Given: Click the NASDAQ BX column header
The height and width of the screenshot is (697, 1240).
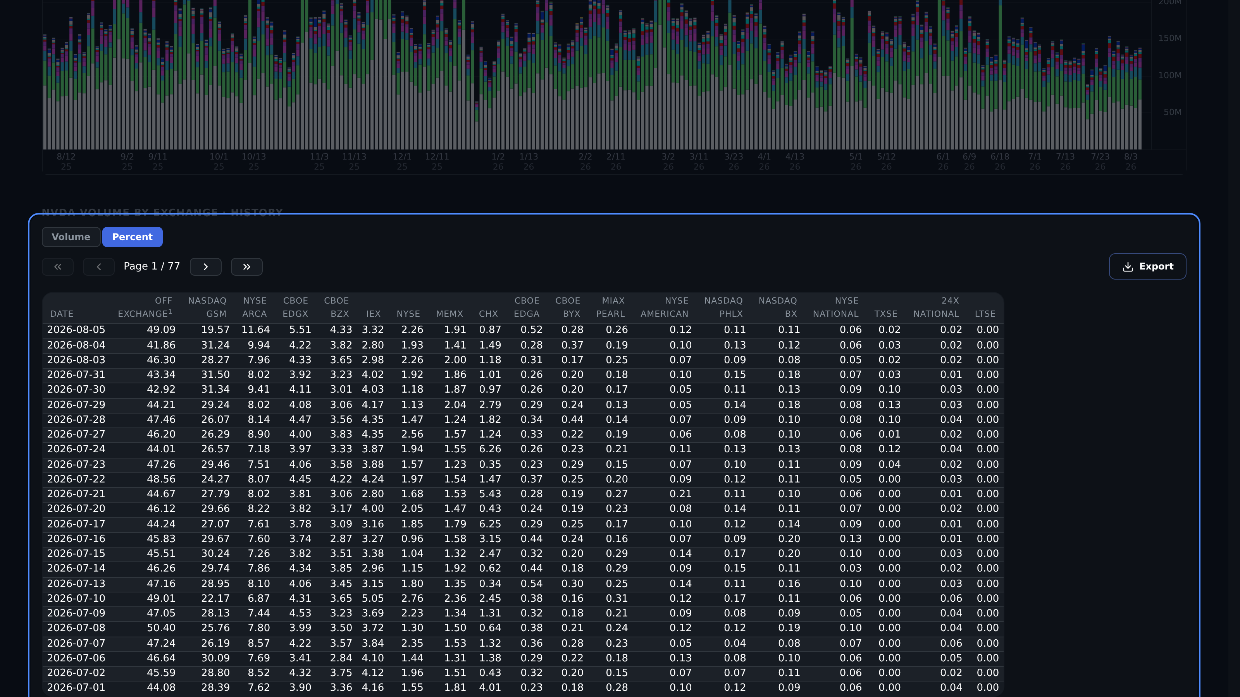Looking at the screenshot, I should 778,307.
